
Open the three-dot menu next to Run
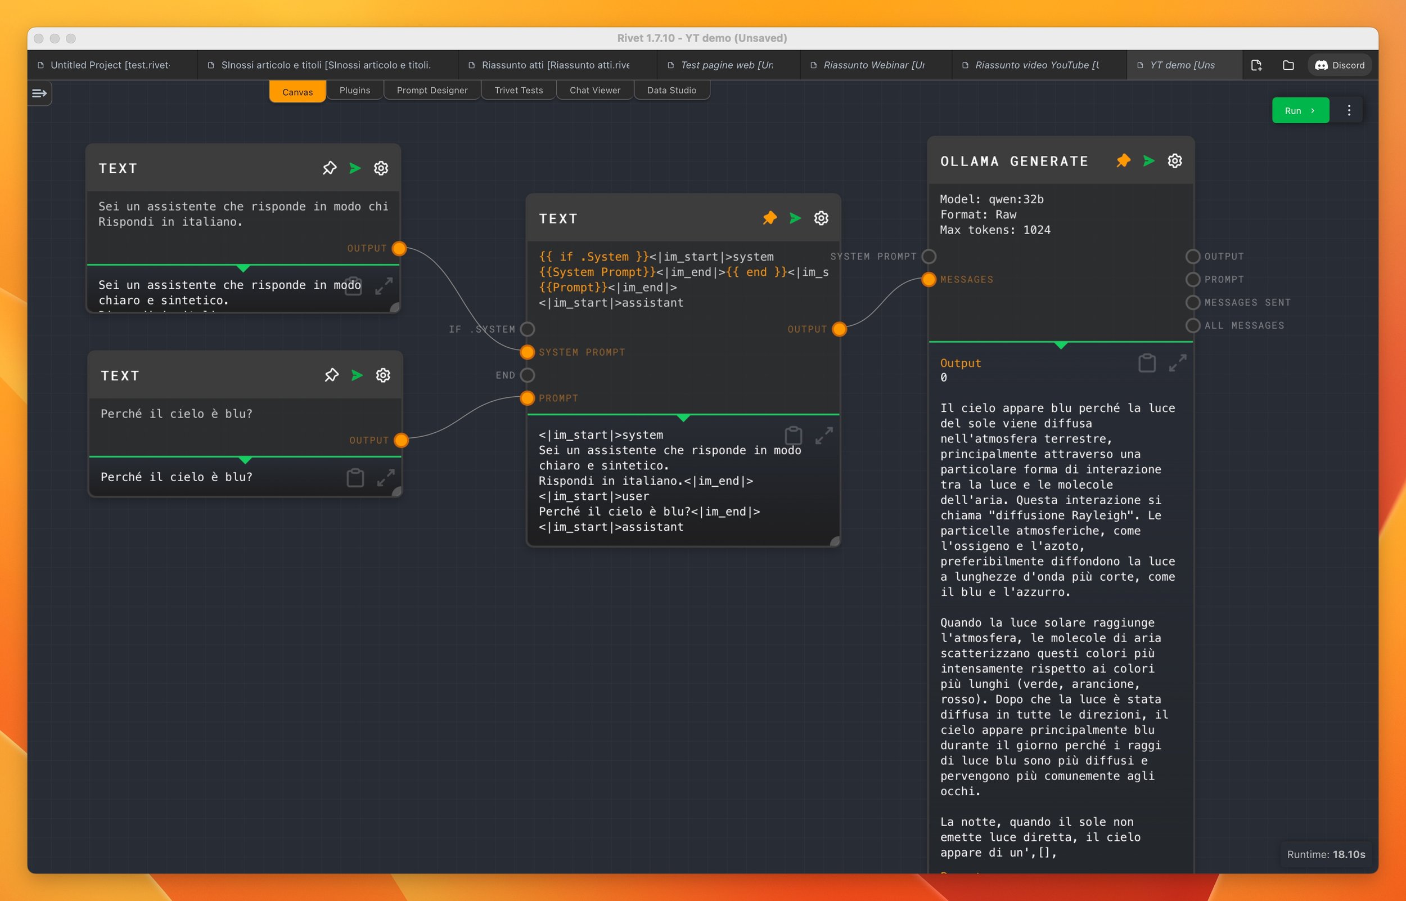pyautogui.click(x=1349, y=110)
